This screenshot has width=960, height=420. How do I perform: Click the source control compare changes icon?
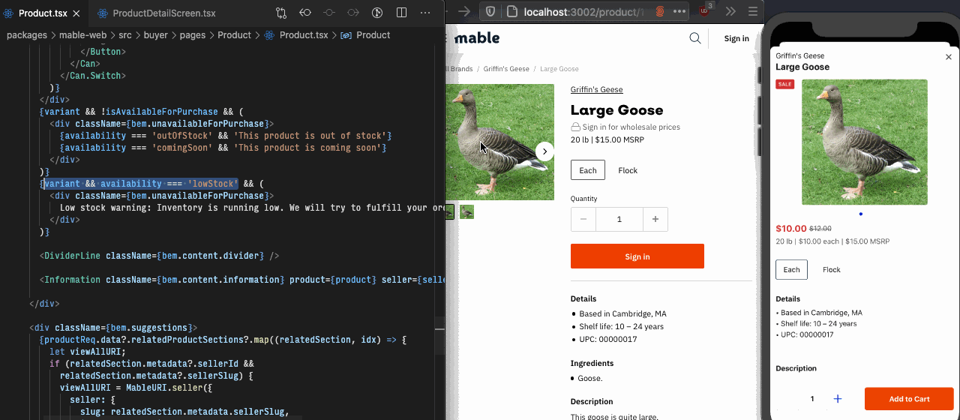[x=281, y=13]
